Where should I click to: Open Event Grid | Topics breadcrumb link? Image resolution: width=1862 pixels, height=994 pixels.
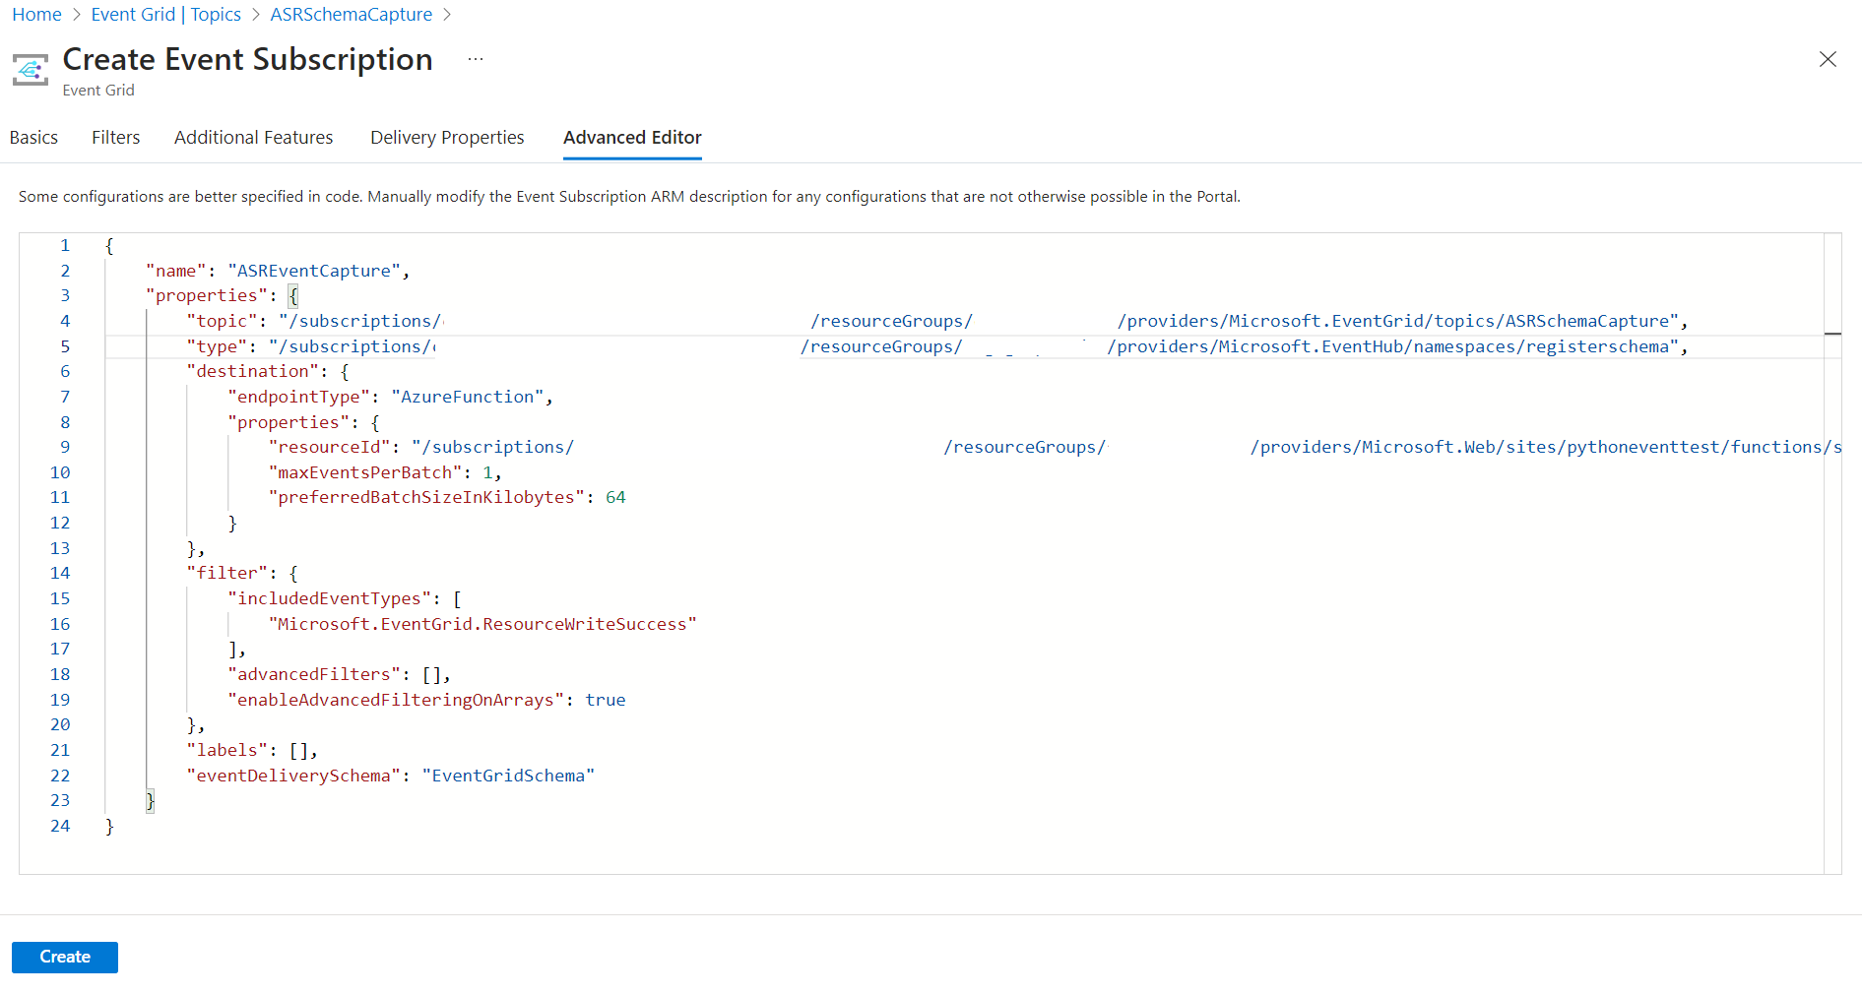[165, 14]
